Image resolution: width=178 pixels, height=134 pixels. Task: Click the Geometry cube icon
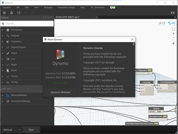pos(8,42)
